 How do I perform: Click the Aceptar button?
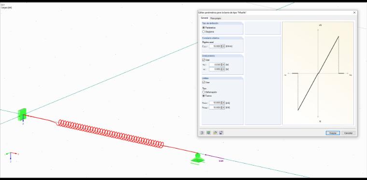click(333, 133)
